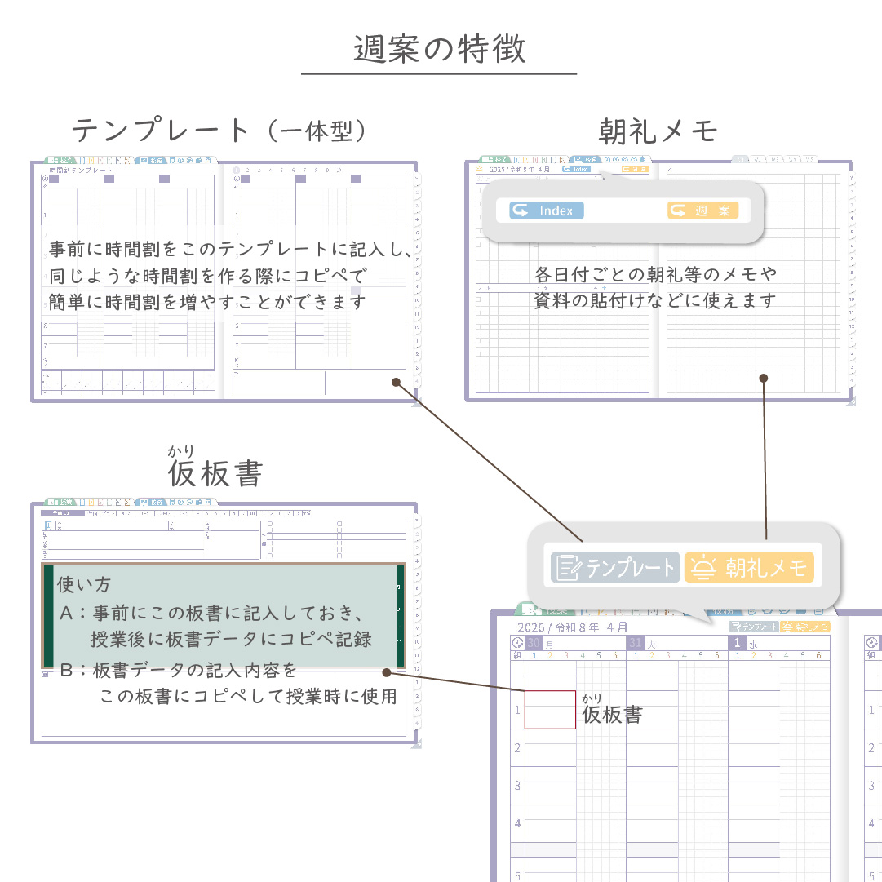The height and width of the screenshot is (882, 882).
Task: Click the enlarged blue Index button
Action: pyautogui.click(x=547, y=211)
